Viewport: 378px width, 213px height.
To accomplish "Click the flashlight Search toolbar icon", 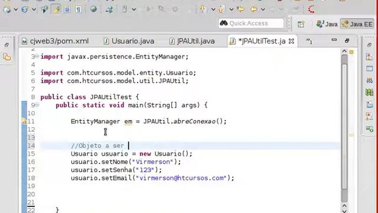I will [x=45, y=9].
